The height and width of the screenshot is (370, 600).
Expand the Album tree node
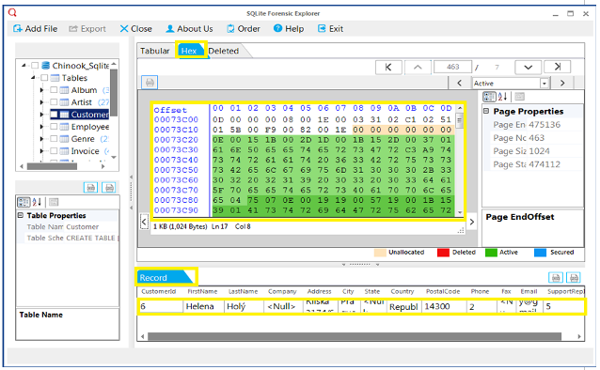pos(41,90)
